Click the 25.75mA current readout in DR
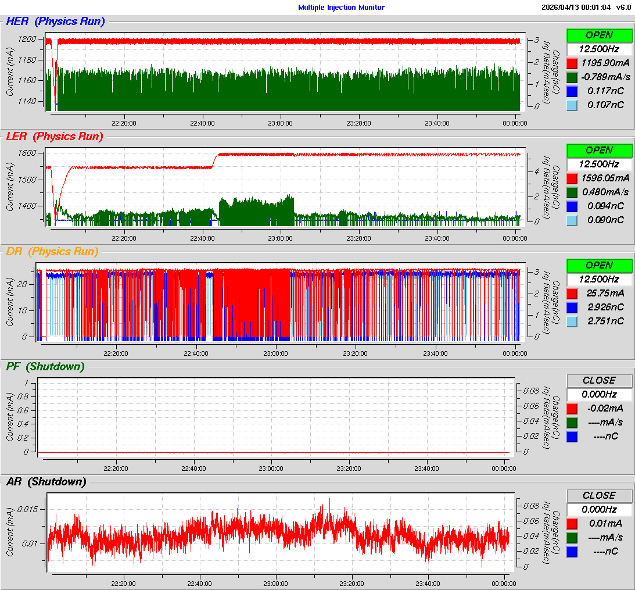The image size is (635, 590). [605, 293]
